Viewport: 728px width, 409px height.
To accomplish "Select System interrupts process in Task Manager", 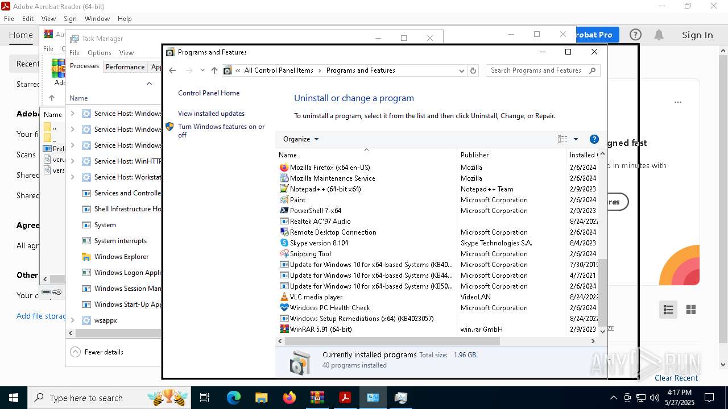I will tap(121, 241).
